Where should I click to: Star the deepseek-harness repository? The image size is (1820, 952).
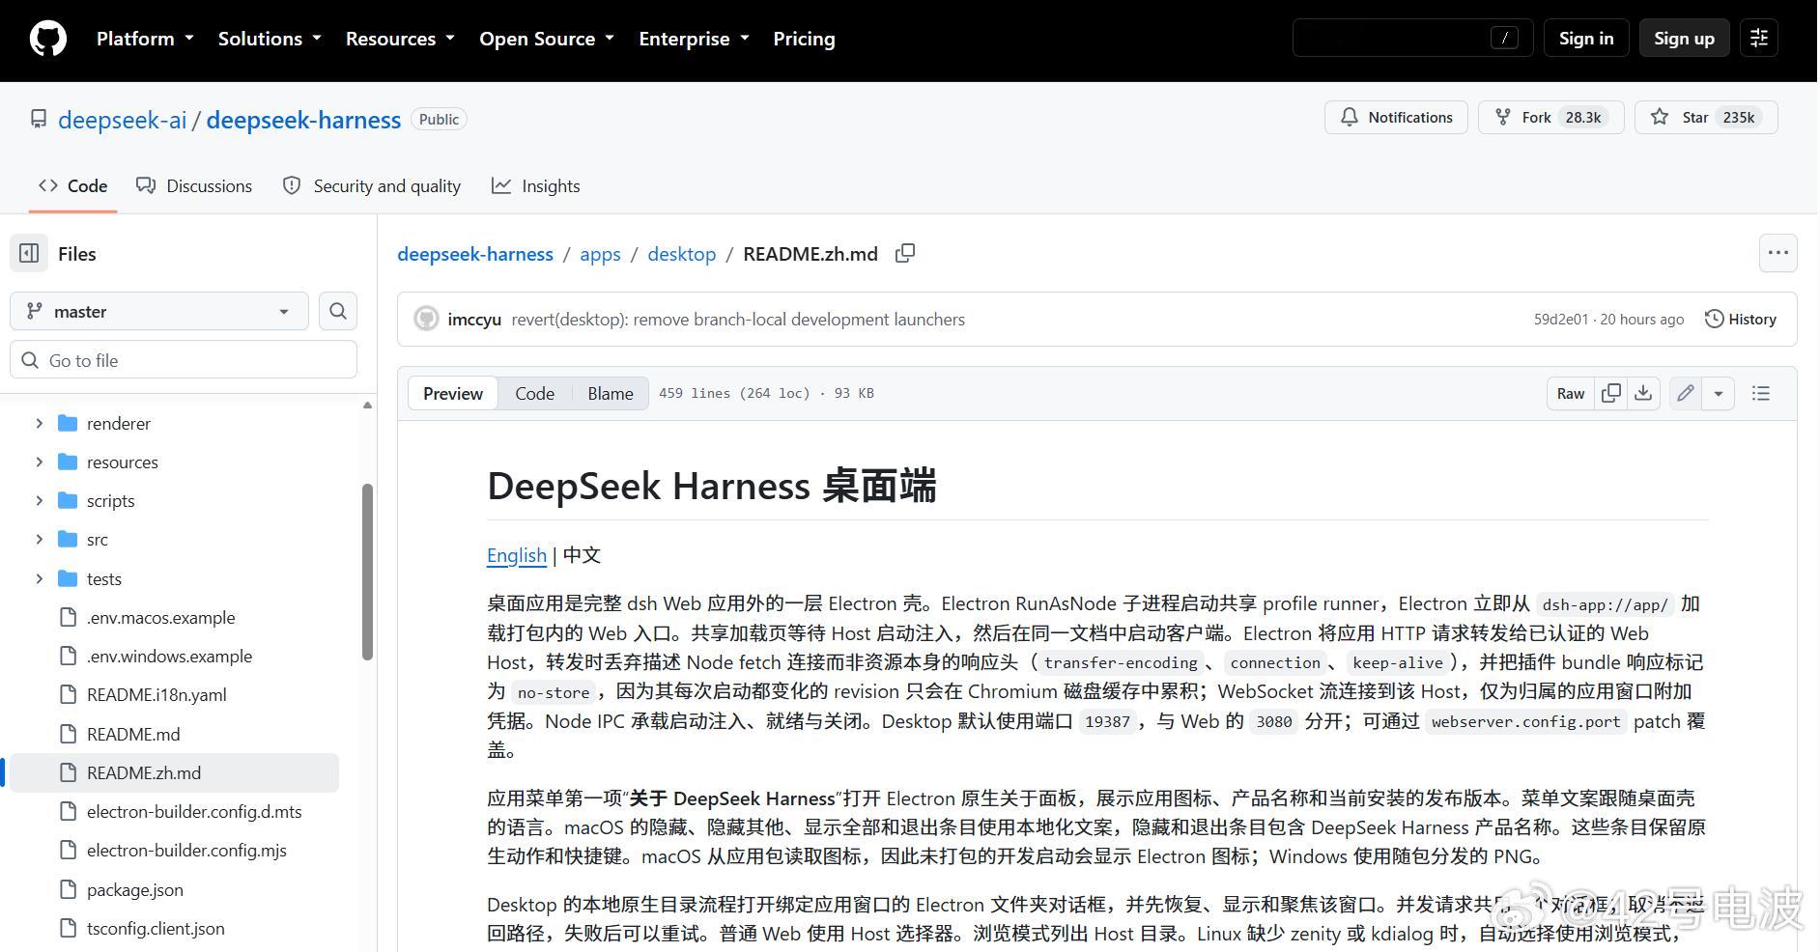pos(1706,118)
